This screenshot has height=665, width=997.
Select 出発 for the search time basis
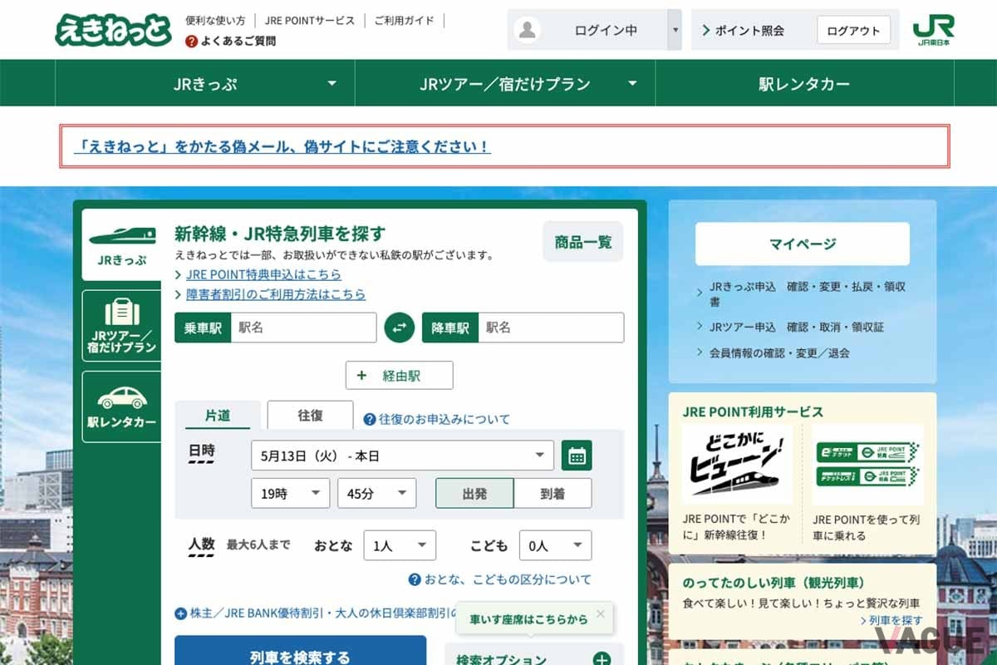click(x=474, y=493)
